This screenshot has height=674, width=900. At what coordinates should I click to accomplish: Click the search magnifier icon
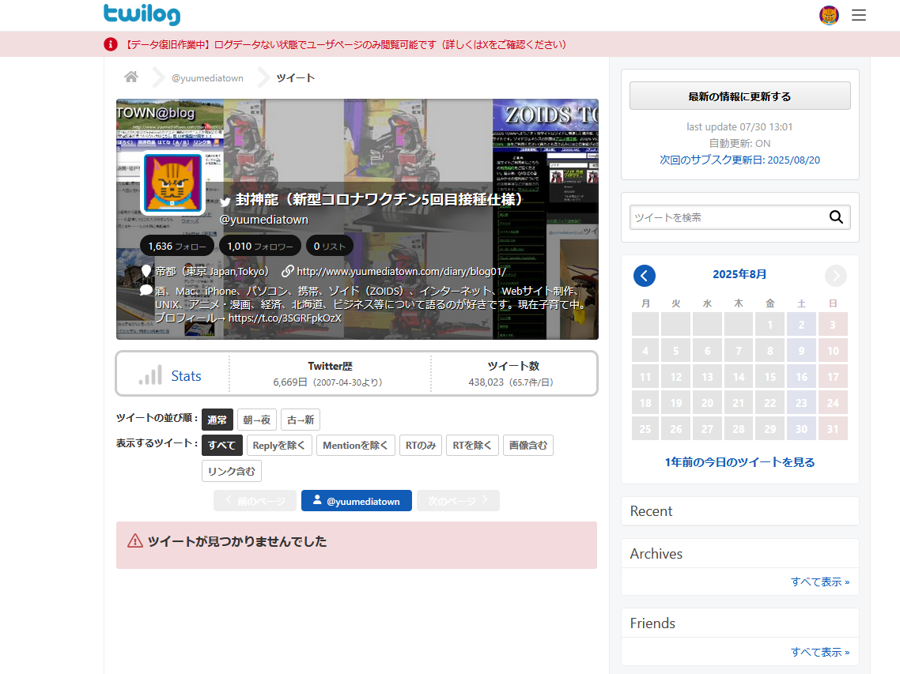click(836, 217)
